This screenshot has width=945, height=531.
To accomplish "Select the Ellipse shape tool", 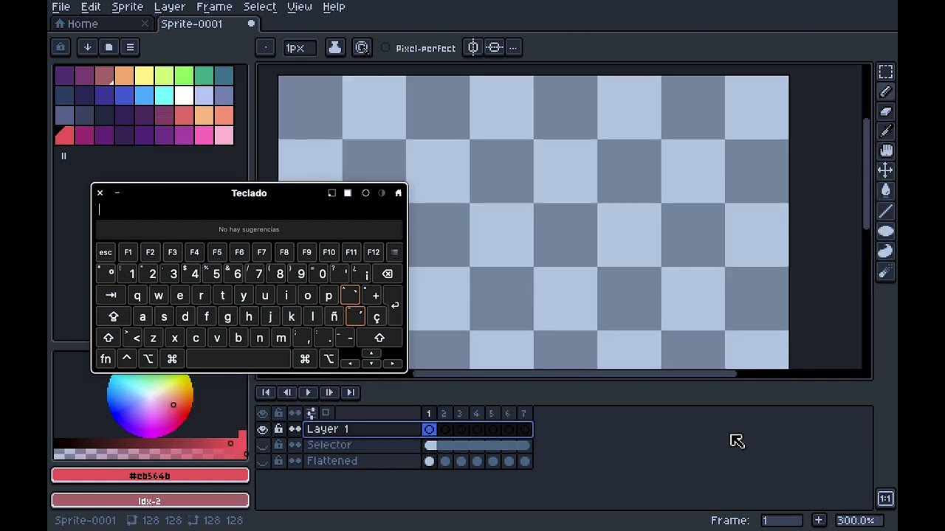I will (x=885, y=231).
